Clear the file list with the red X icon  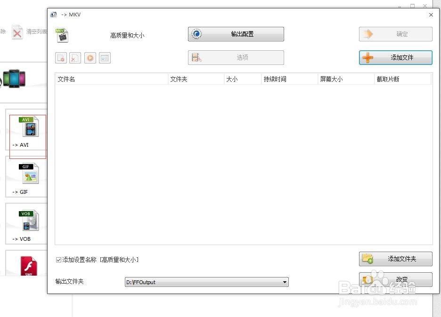pyautogui.click(x=17, y=32)
